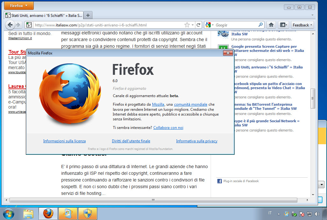Viewport: 327px width, 220px height.
Task: Open the volume speaker tray icon
Action: click(x=317, y=214)
